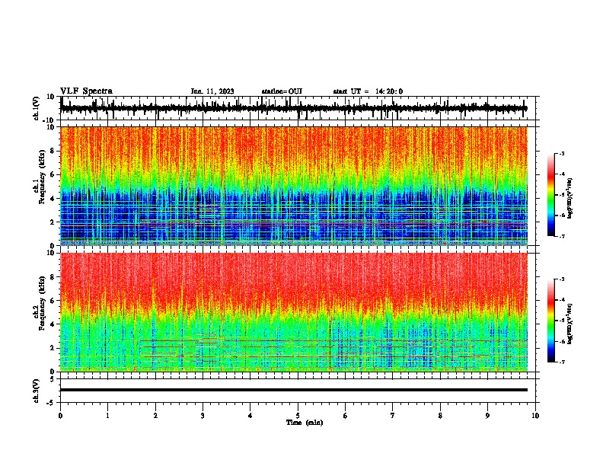Select the "ch.1(V)" waveform axis label
Screen dimensions: 603x466
pyautogui.click(x=37, y=108)
